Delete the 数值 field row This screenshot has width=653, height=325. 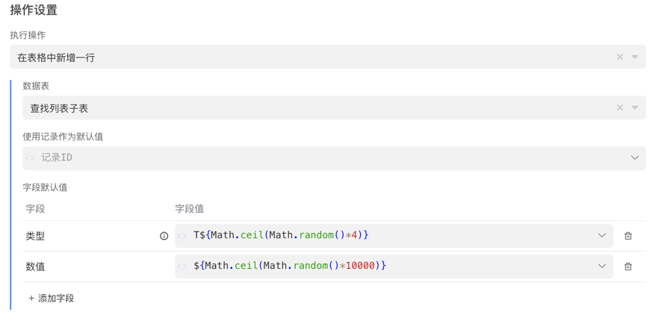click(x=628, y=267)
